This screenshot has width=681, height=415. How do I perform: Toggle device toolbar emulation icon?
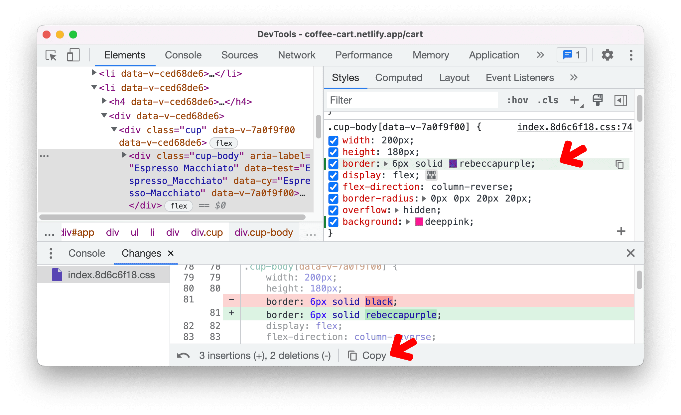72,55
